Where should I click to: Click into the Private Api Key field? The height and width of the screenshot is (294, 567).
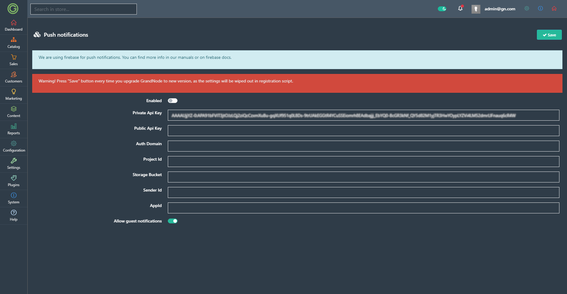(363, 115)
